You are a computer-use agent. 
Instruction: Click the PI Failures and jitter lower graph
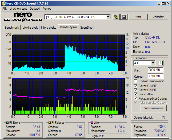[x=69, y=96]
